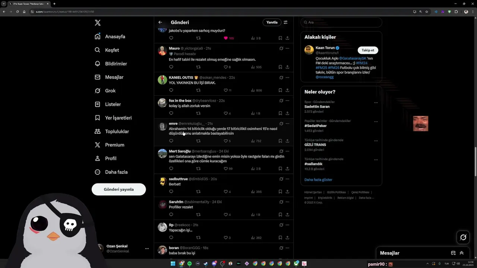Compose new message in Mesajlar drawer
This screenshot has width=477, height=268.
(453, 253)
